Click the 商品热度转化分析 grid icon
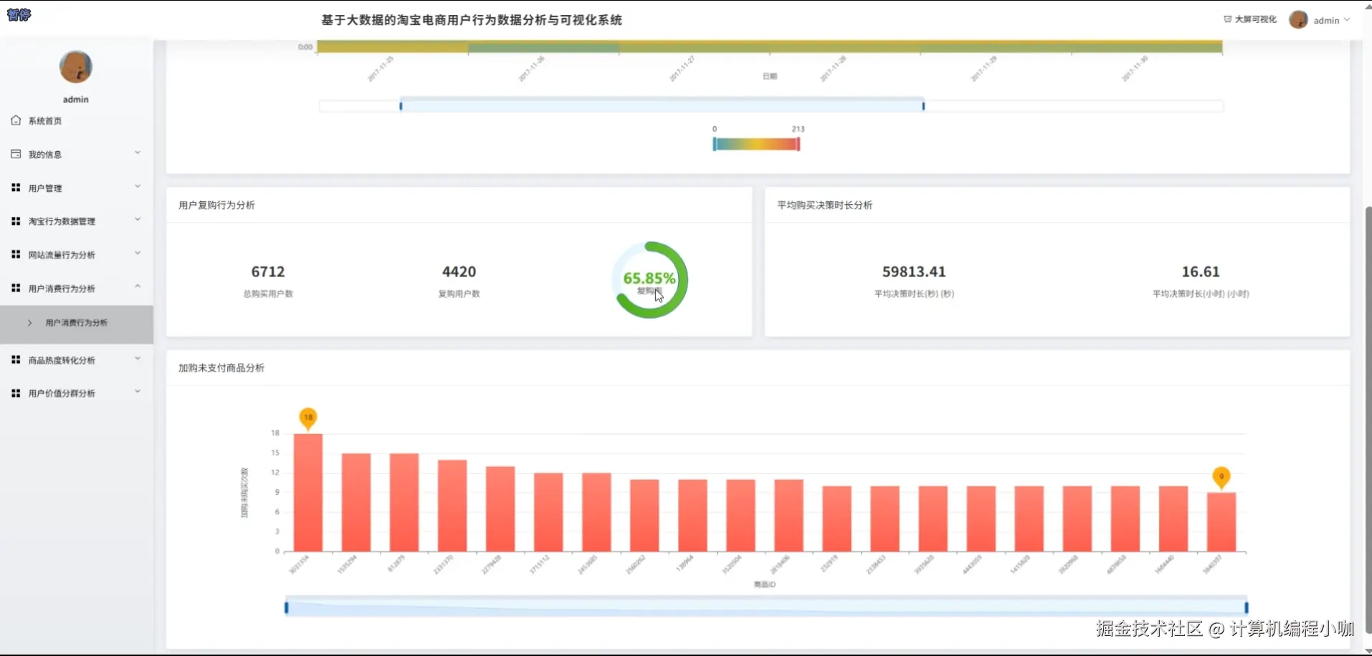This screenshot has width=1372, height=656. point(15,360)
